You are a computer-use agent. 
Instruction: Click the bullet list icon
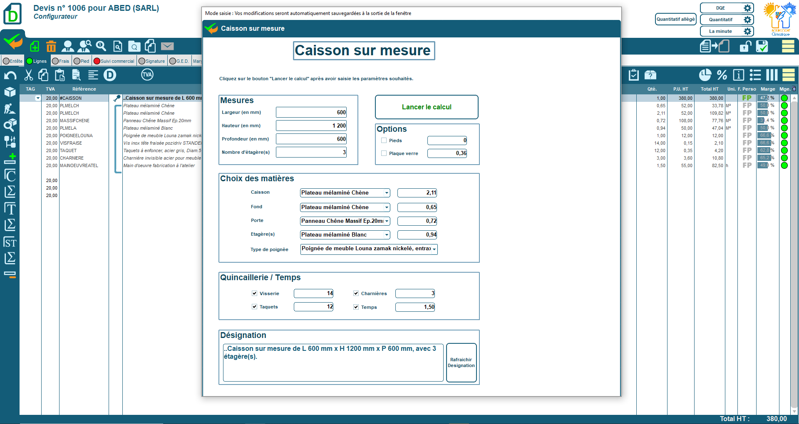[755, 75]
